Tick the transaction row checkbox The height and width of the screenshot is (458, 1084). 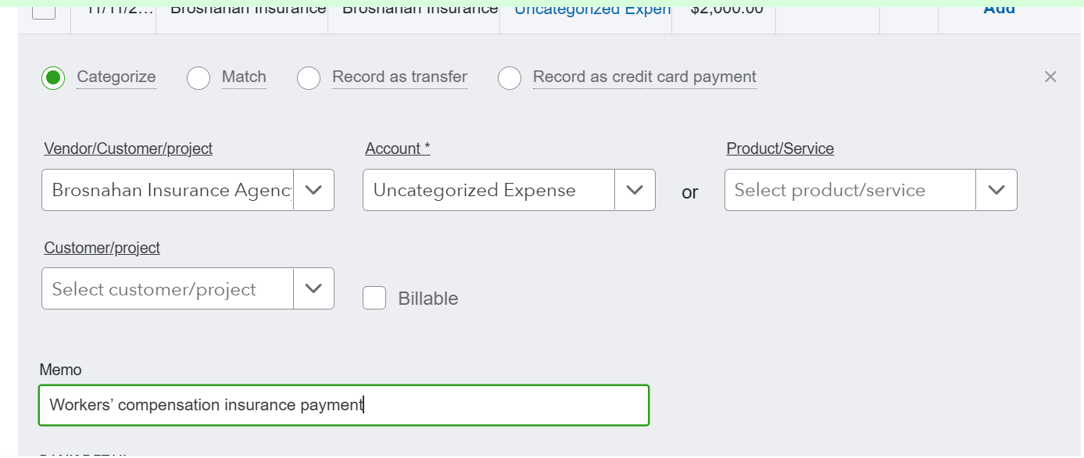point(44,9)
